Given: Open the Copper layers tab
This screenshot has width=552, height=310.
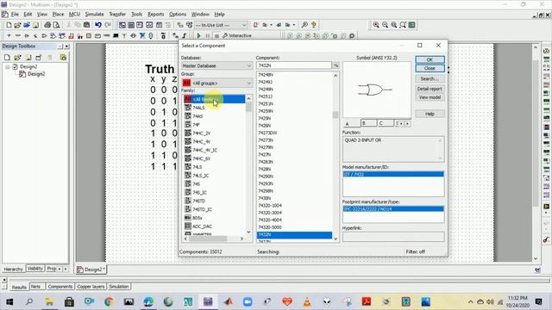Looking at the screenshot, I should pos(91,287).
